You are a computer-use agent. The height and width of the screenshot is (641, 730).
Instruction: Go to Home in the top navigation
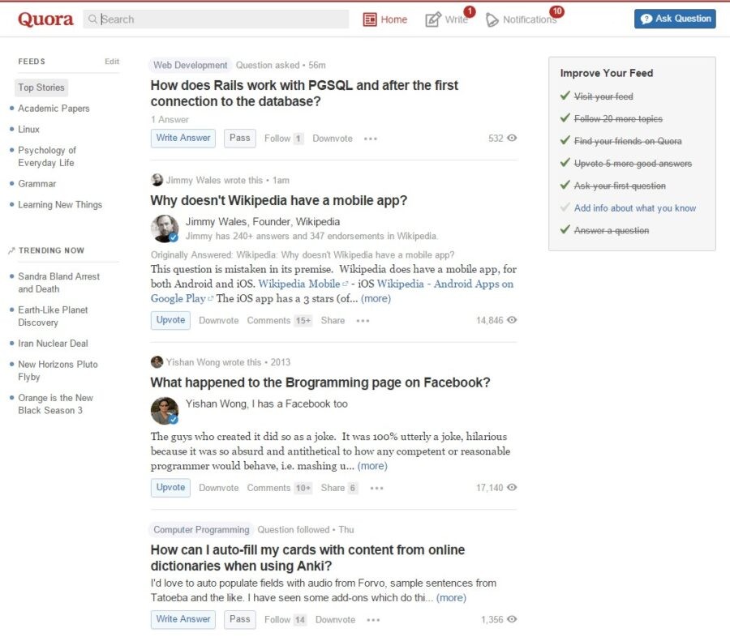[x=385, y=19]
